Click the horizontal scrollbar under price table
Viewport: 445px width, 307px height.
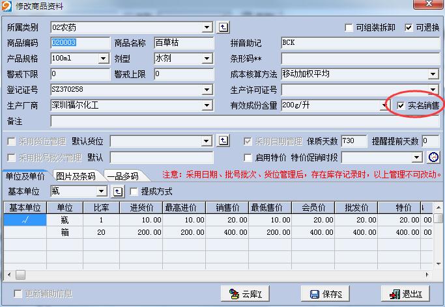coord(222,274)
